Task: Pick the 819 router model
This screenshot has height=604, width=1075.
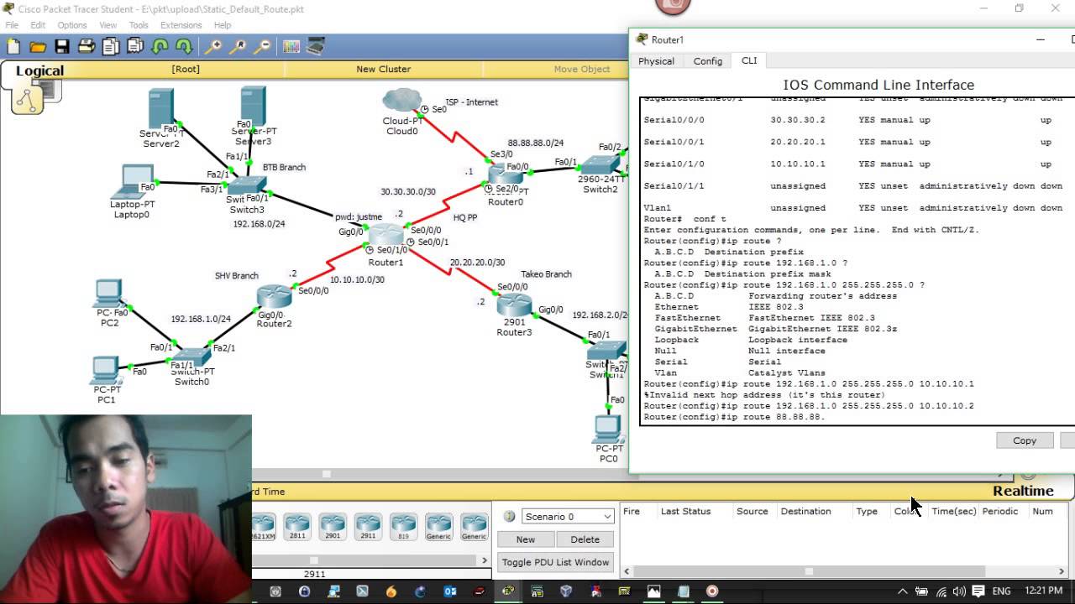Action: pyautogui.click(x=403, y=528)
